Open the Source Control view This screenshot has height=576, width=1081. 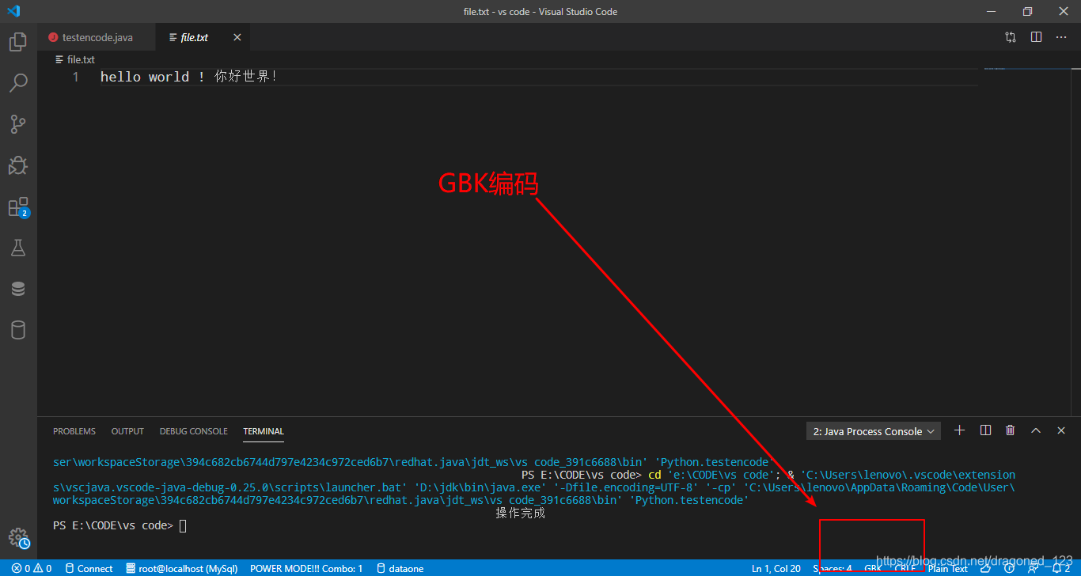click(18, 123)
